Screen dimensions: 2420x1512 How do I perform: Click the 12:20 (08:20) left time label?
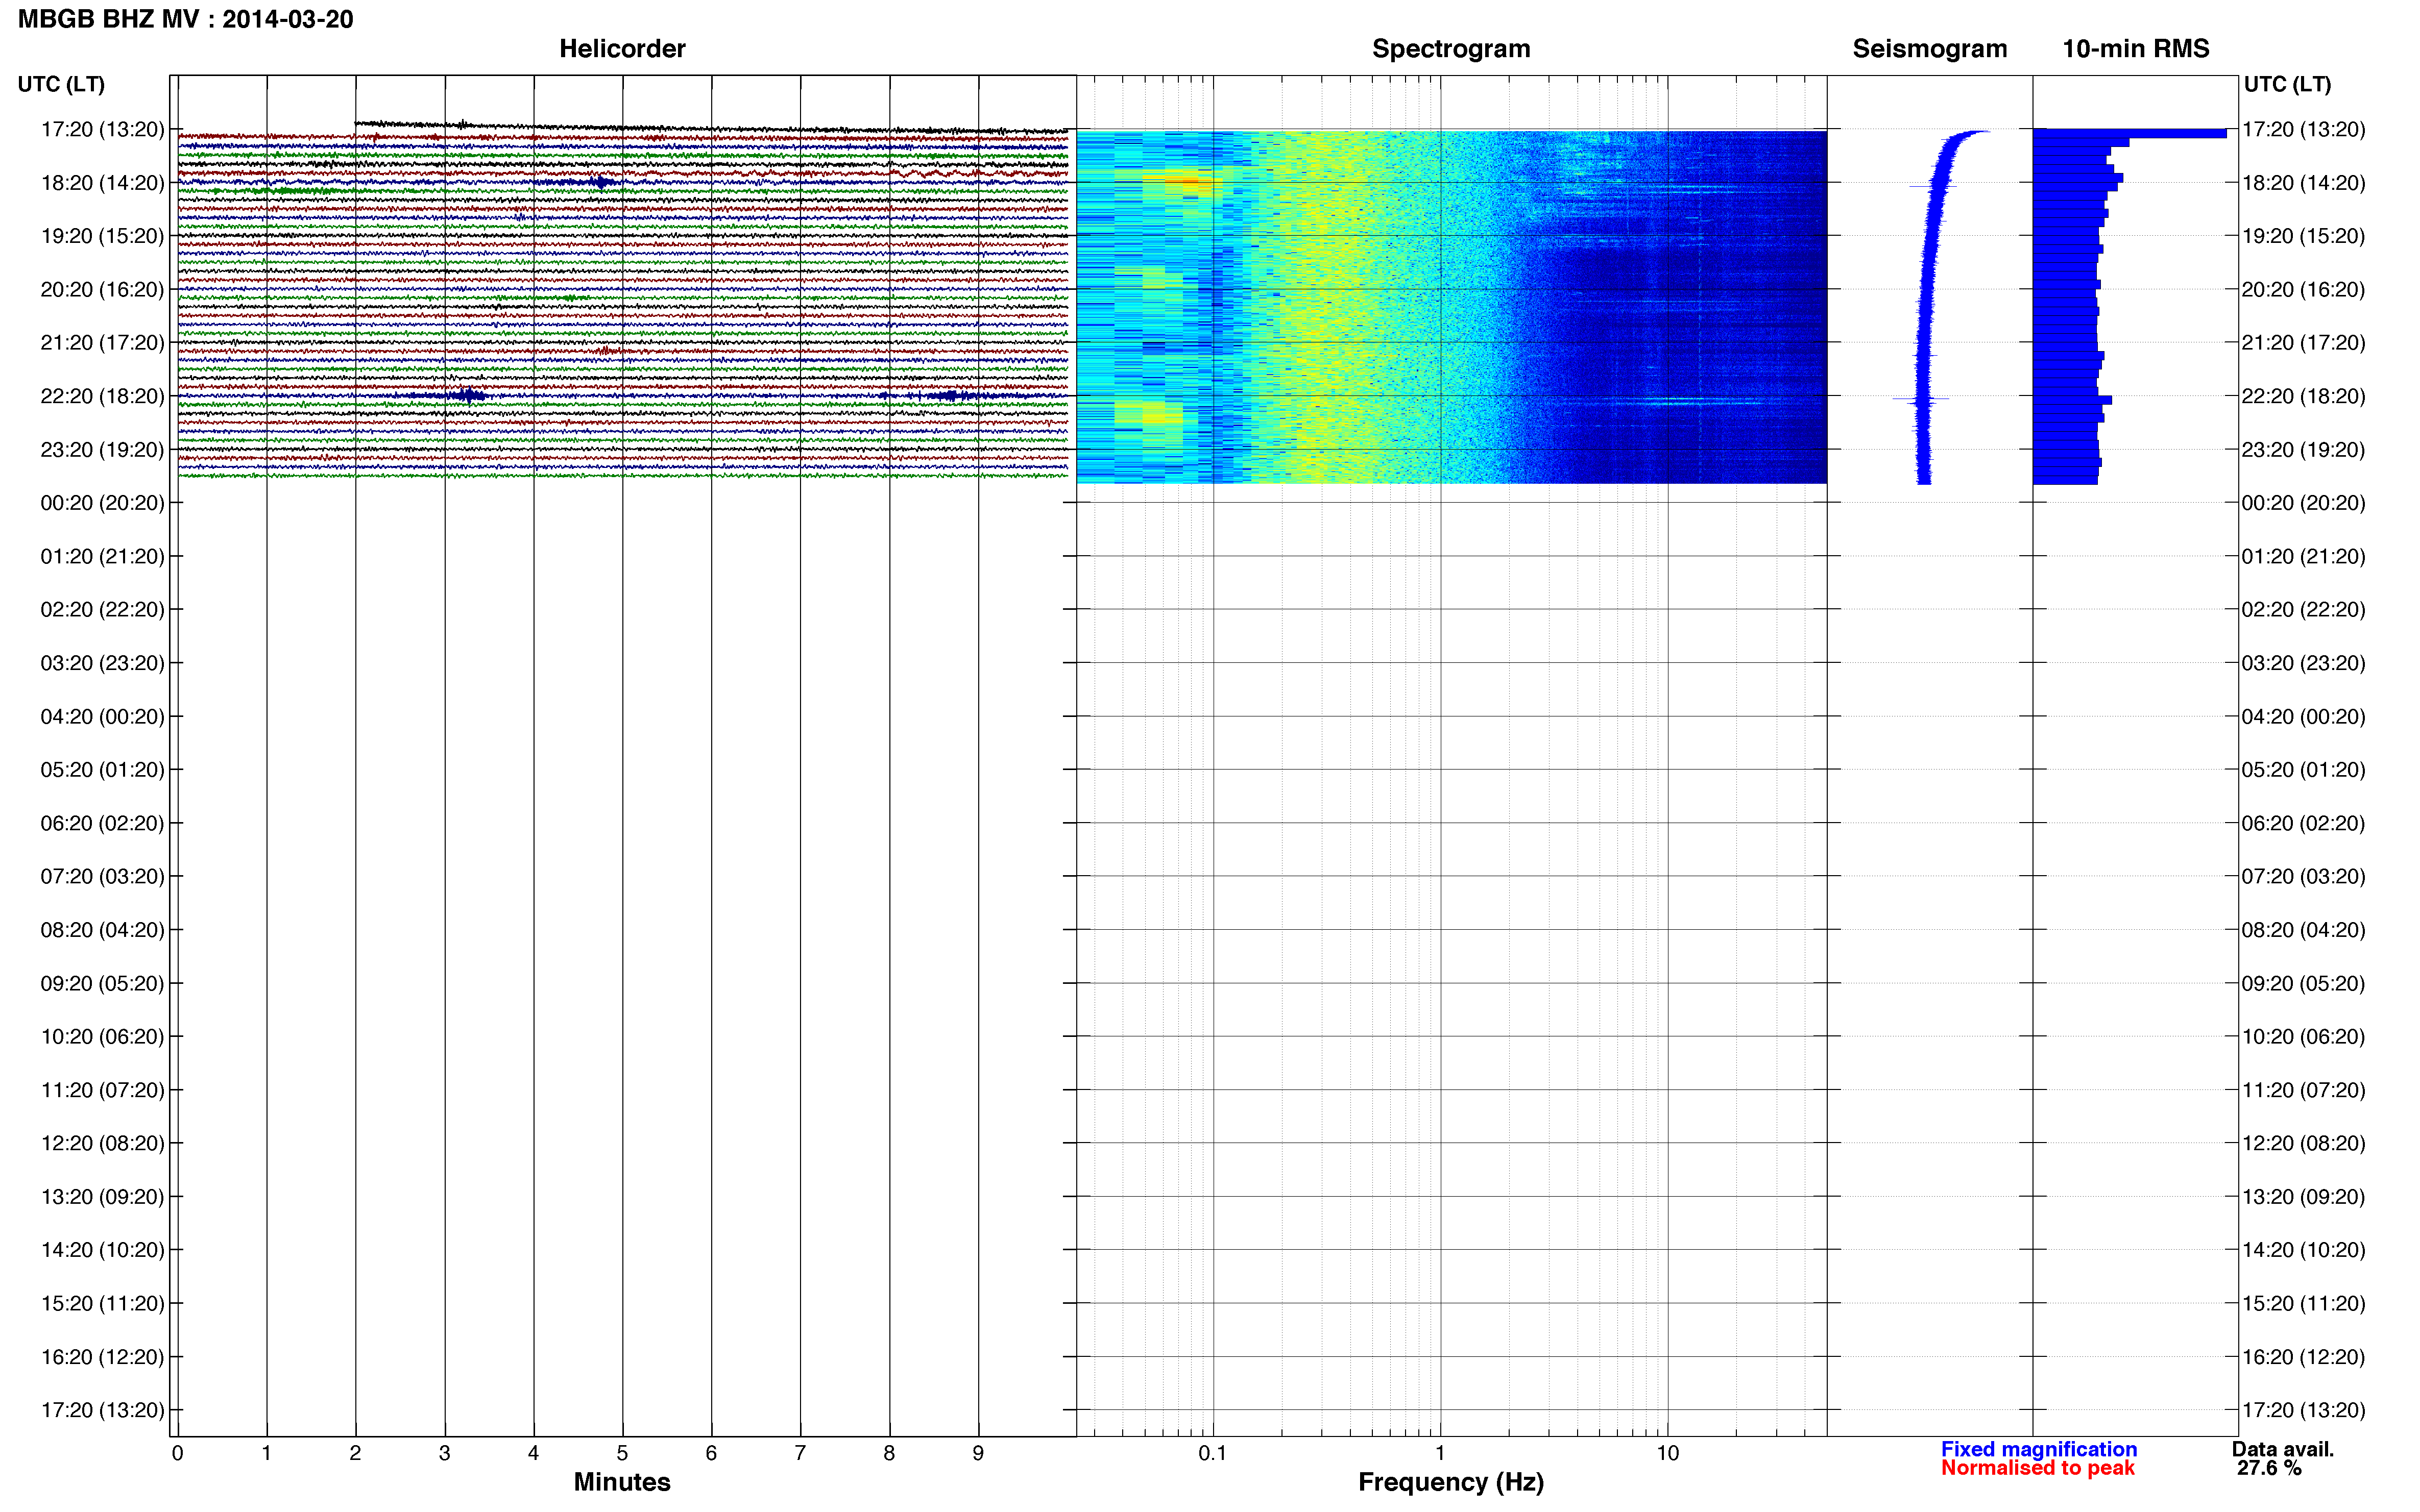(102, 1143)
